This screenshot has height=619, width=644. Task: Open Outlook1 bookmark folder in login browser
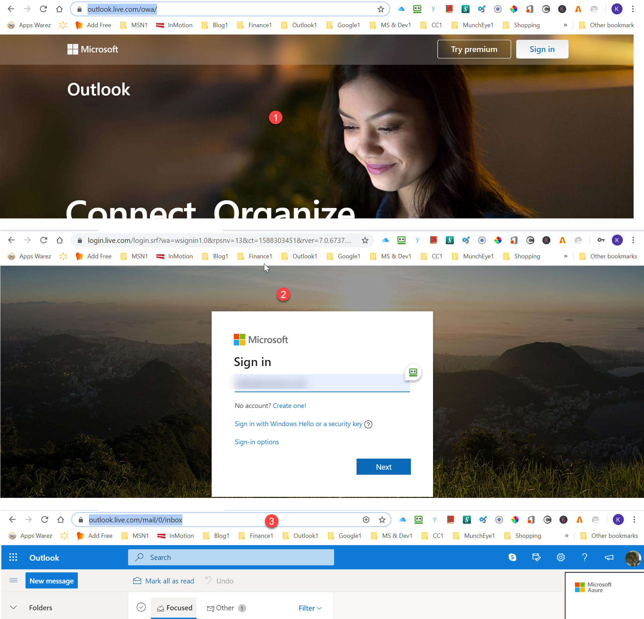point(300,256)
